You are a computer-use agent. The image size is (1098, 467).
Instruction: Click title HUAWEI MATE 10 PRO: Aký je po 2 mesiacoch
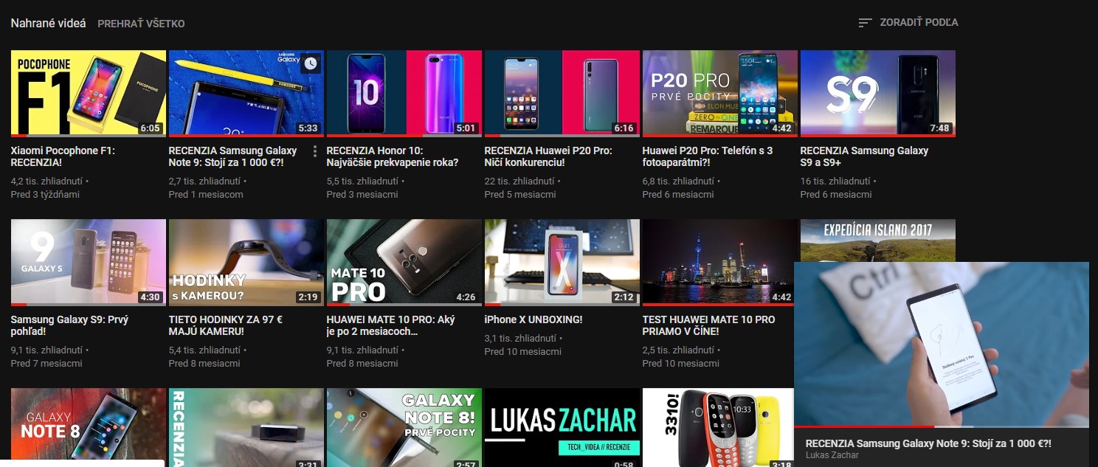click(391, 325)
